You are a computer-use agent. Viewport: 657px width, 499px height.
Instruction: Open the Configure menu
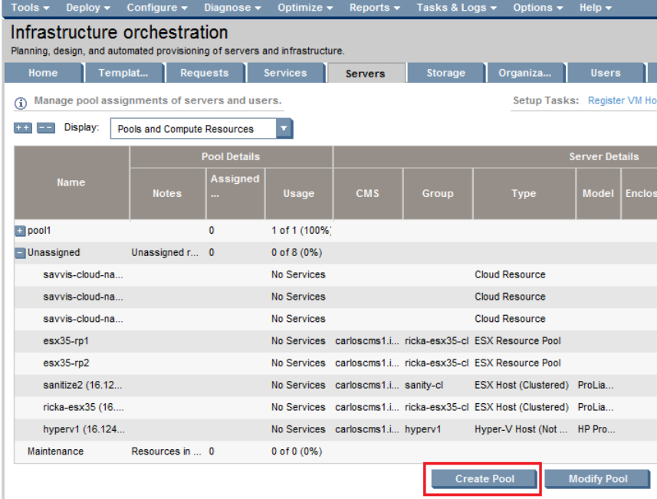pos(156,8)
